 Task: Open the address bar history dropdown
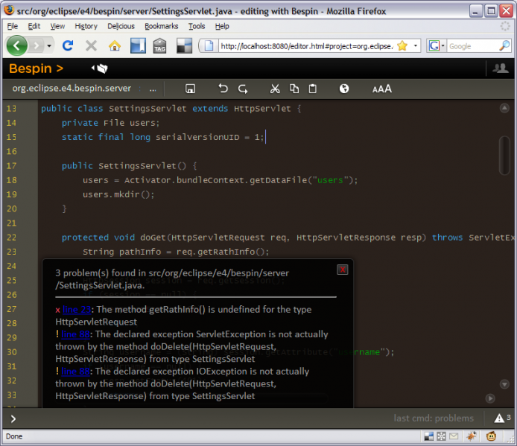click(416, 45)
